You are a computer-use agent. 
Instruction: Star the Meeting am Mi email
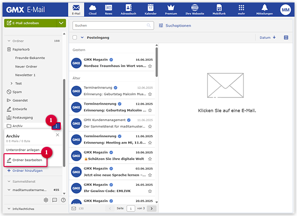150,143
